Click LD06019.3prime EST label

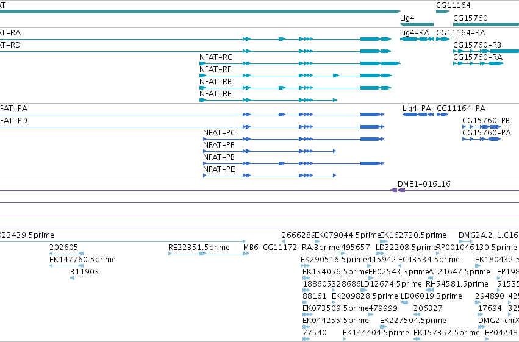[x=431, y=296]
